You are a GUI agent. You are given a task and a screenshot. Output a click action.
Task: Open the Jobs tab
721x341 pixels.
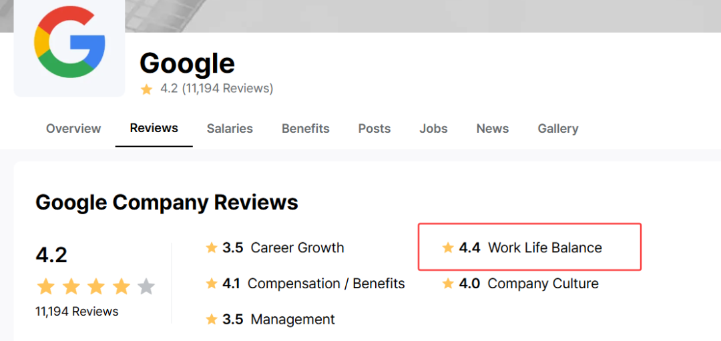[x=434, y=129]
